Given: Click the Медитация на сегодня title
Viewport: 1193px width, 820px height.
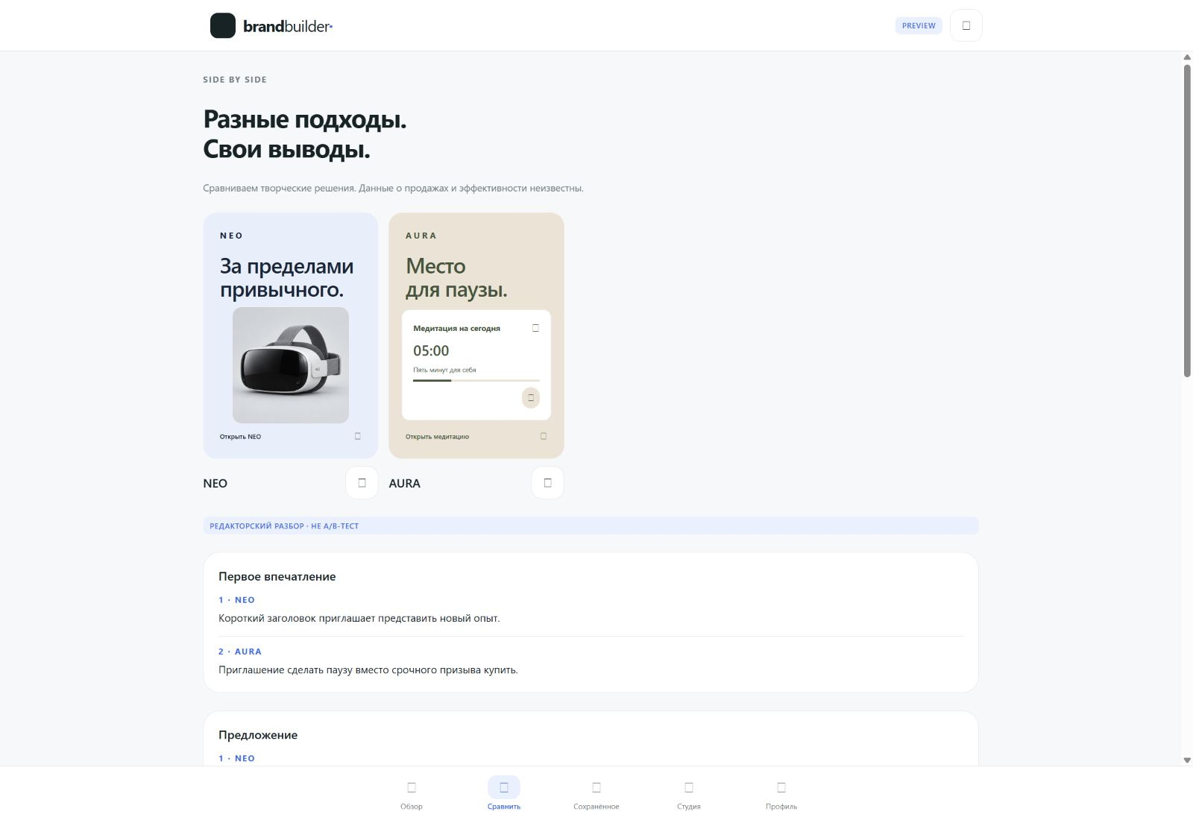Looking at the screenshot, I should coord(457,328).
